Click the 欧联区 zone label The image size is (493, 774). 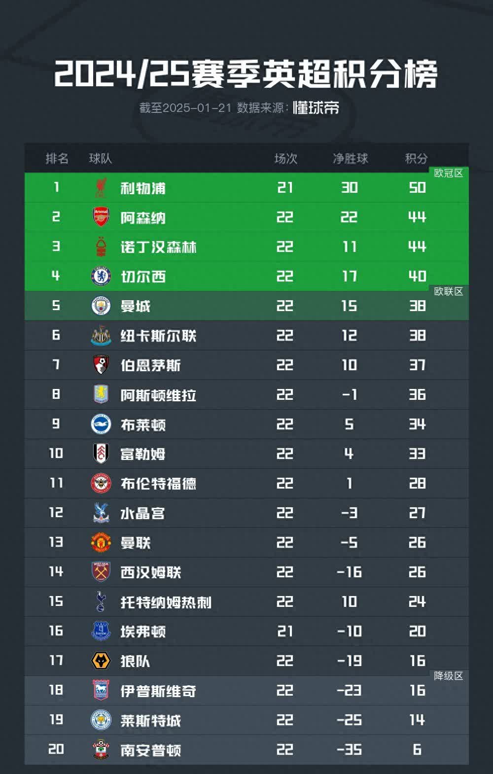[448, 291]
